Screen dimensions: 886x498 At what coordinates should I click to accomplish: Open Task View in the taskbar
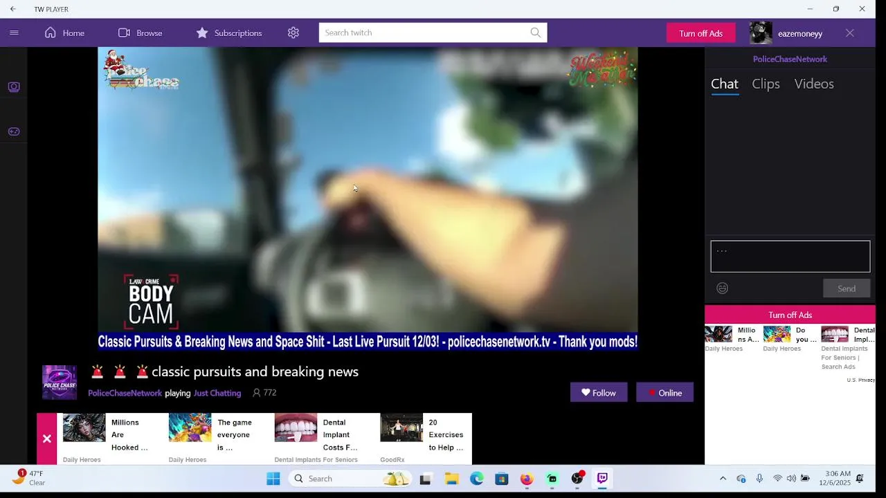point(426,479)
